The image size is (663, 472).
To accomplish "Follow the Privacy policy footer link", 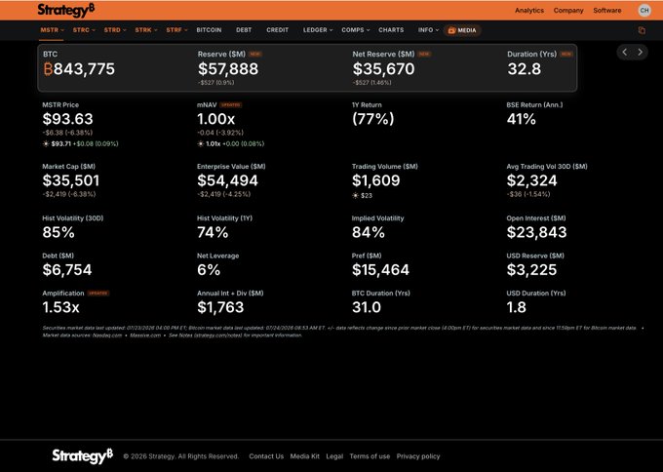I will [418, 456].
